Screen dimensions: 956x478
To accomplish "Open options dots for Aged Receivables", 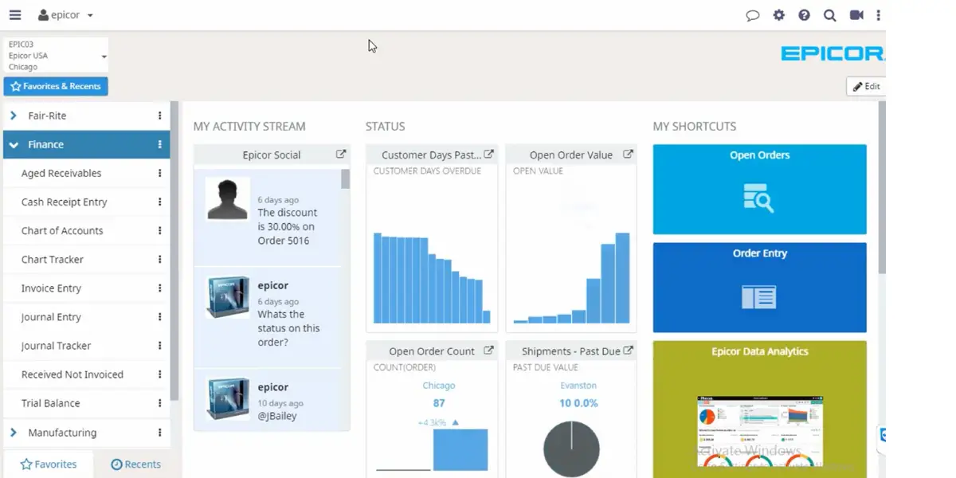I will click(x=159, y=173).
